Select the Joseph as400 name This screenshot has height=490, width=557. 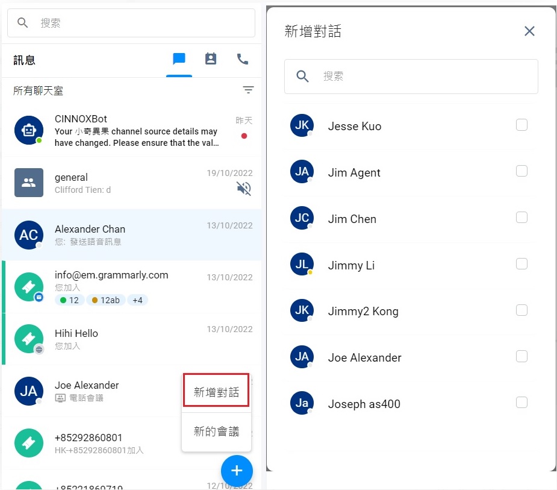tap(364, 404)
